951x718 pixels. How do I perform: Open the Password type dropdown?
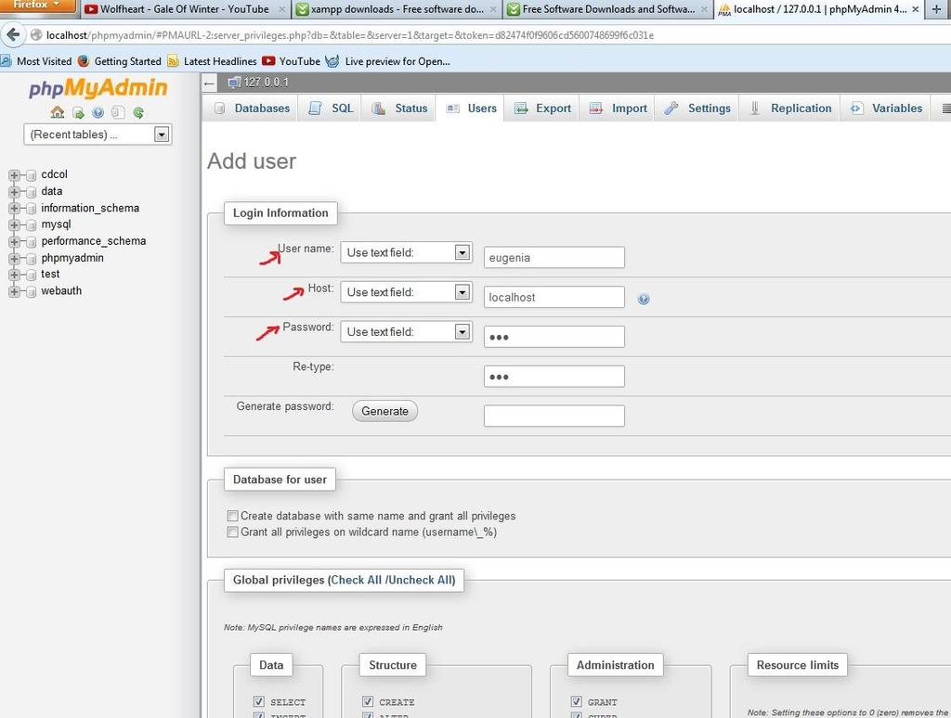point(406,332)
